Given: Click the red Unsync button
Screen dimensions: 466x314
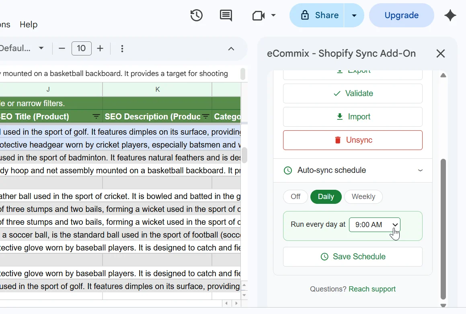Looking at the screenshot, I should (353, 140).
